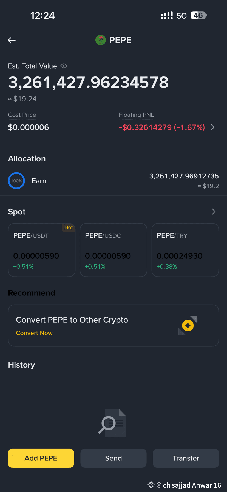Open Spot markets list chevron
This screenshot has height=492, width=227.
pyautogui.click(x=214, y=211)
